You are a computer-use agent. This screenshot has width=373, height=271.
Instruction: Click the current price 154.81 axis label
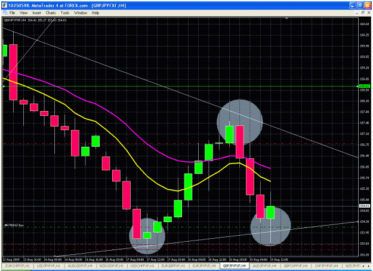click(365, 206)
